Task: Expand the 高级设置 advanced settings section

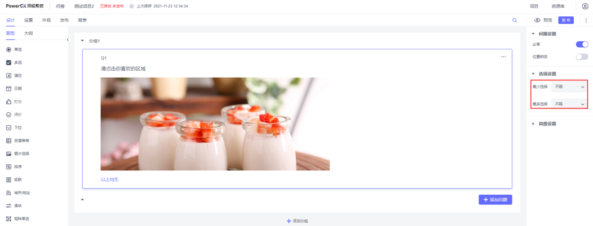Action: point(547,124)
